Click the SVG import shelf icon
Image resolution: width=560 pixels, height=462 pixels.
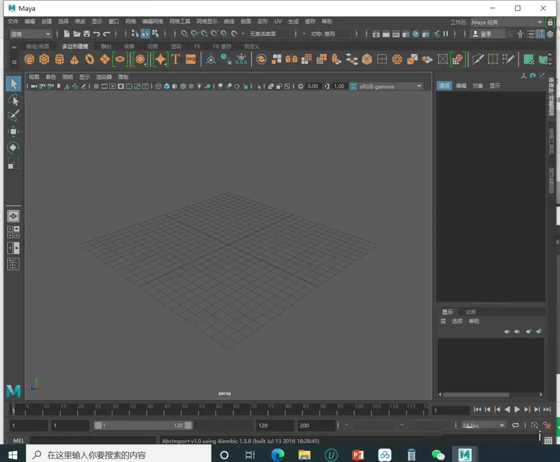pos(191,59)
